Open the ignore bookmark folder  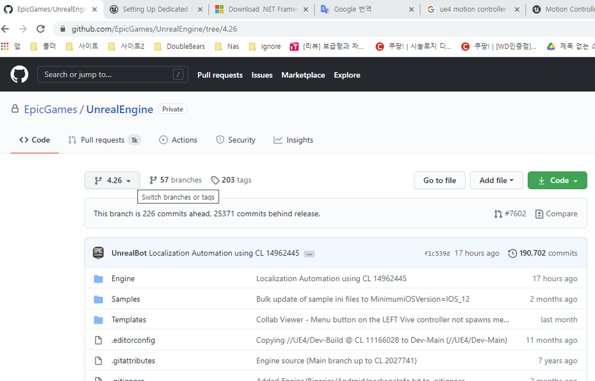[x=265, y=46]
